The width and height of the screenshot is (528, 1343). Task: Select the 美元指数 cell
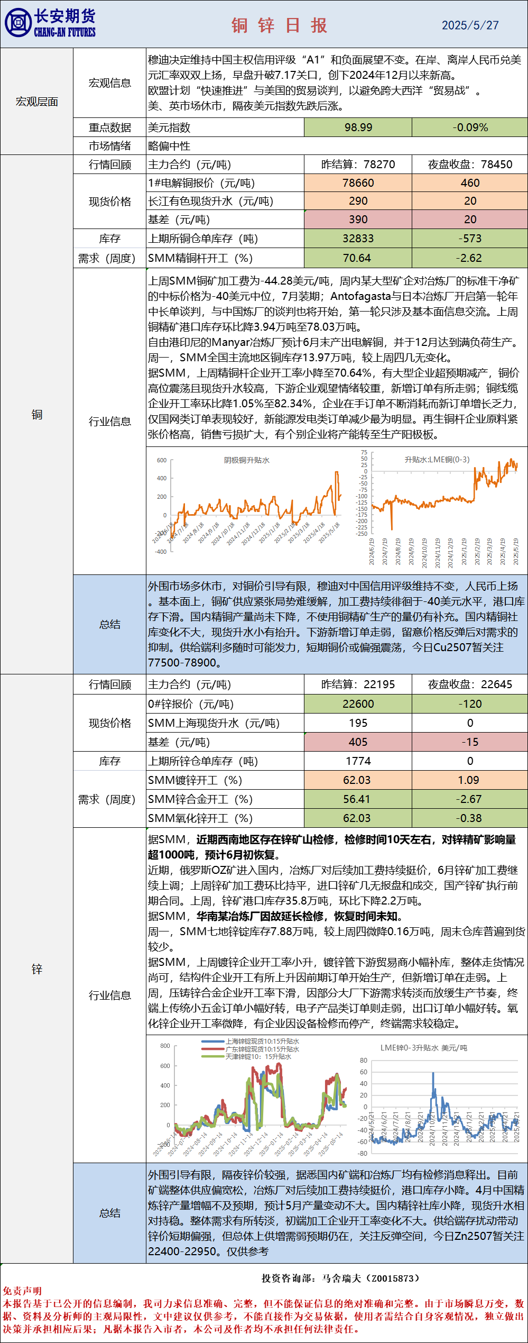pos(225,127)
